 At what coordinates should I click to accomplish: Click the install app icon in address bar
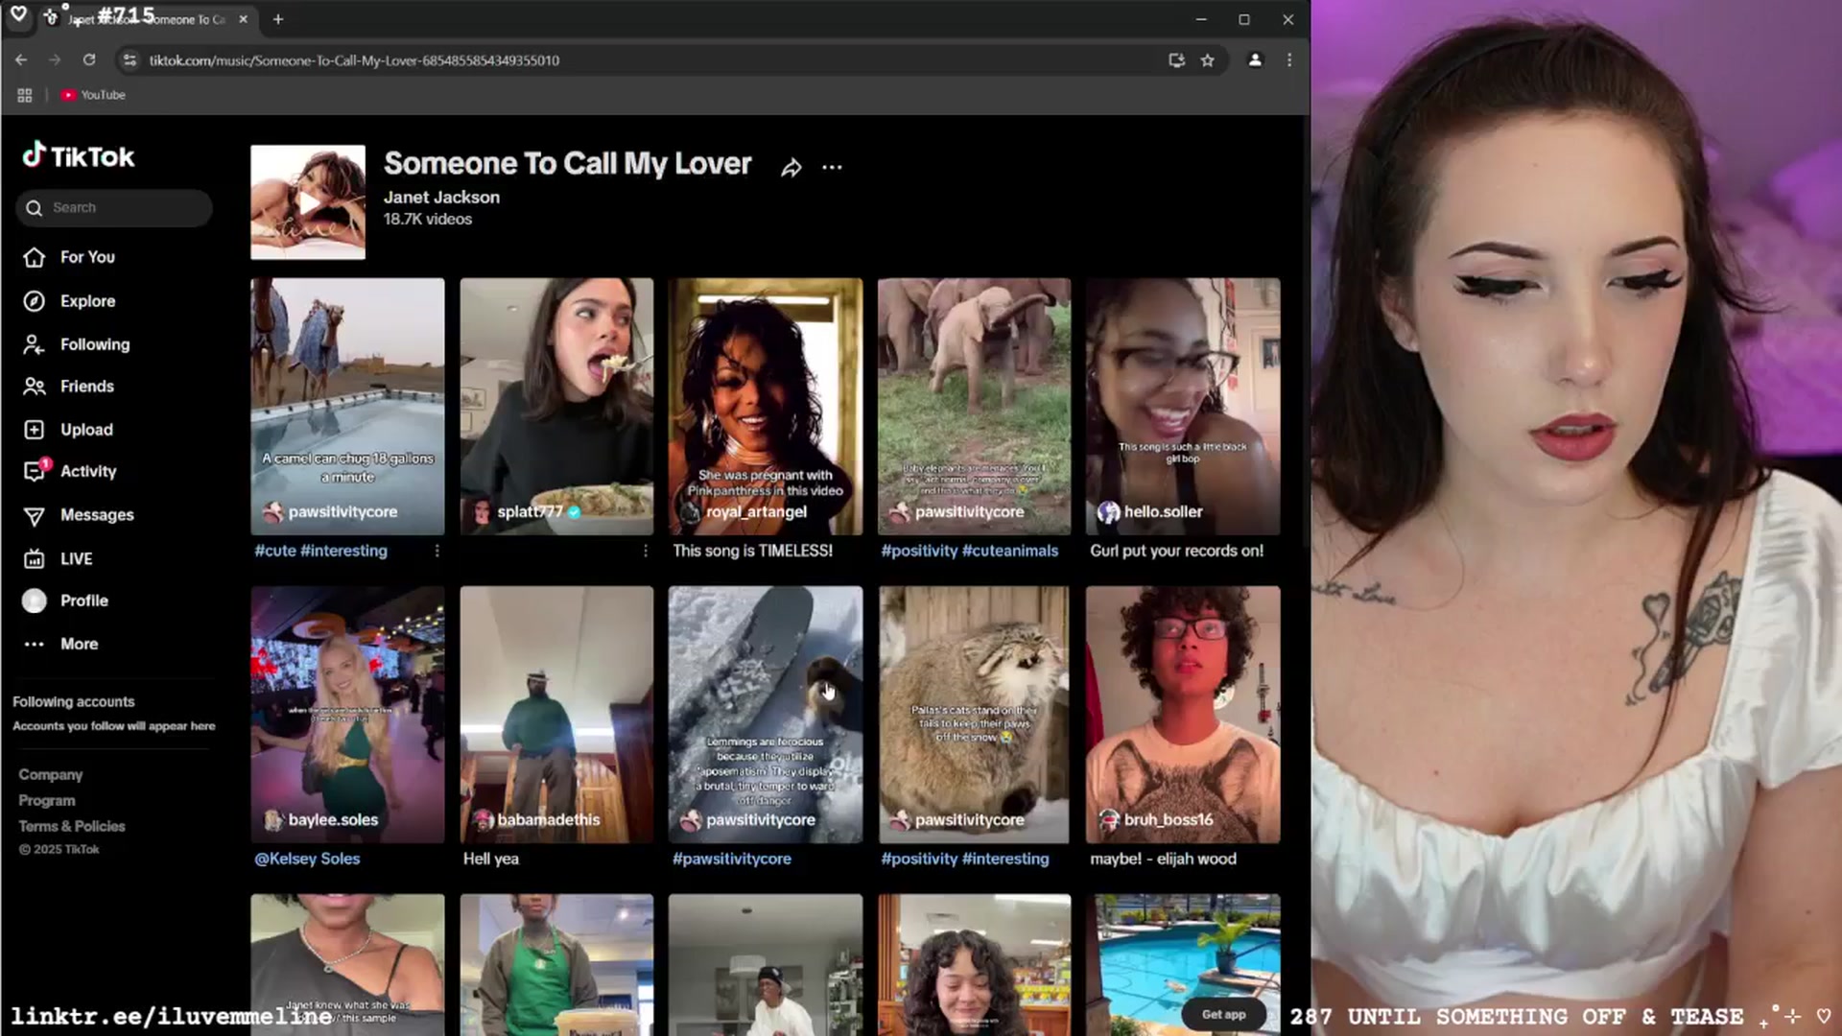1176,59
